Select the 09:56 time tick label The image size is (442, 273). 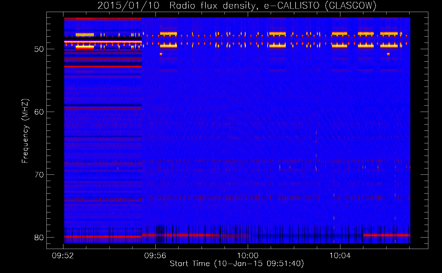click(155, 256)
